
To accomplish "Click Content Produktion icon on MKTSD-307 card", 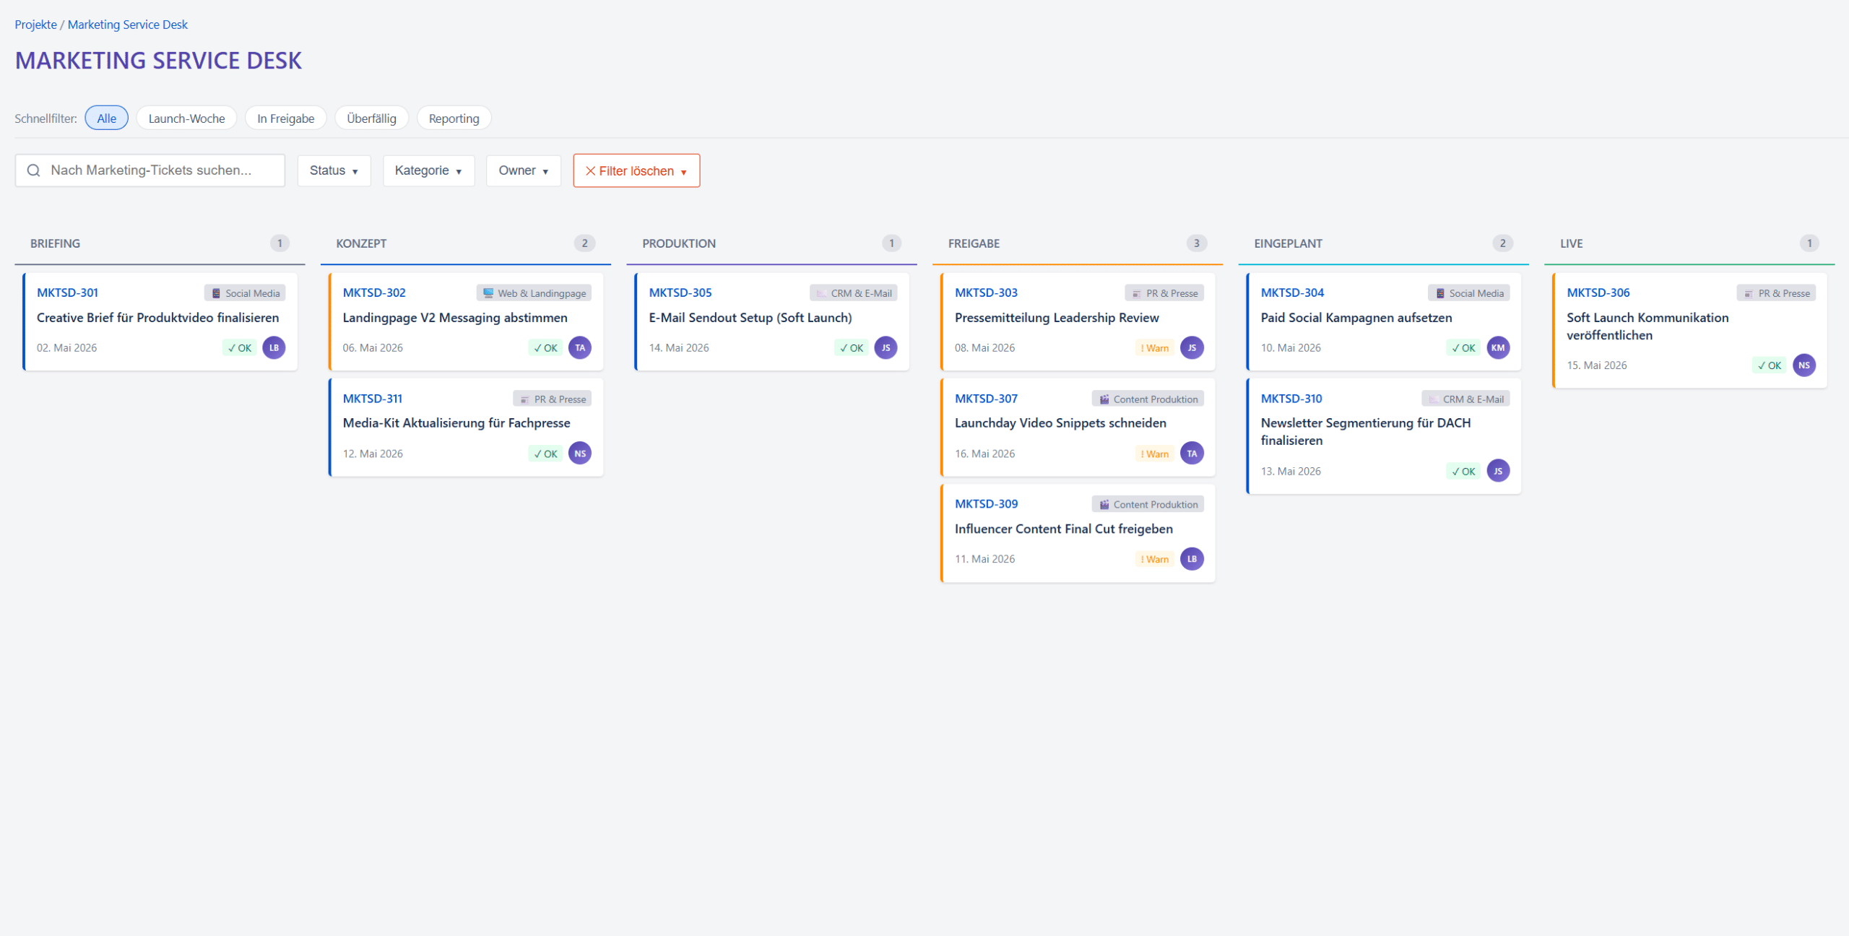I will click(x=1104, y=399).
